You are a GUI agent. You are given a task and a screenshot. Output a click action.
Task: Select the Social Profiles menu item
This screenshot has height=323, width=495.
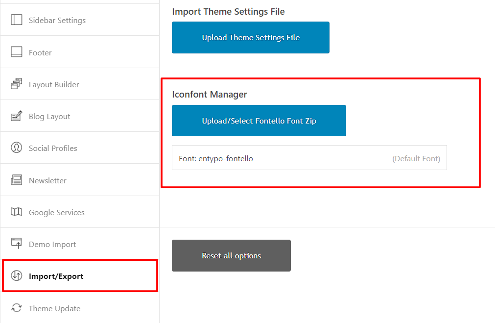tap(53, 149)
